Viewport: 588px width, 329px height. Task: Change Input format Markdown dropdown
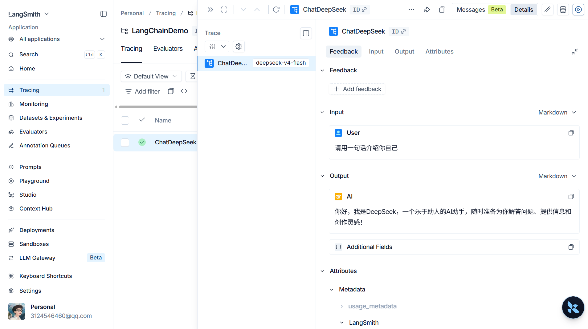(557, 112)
